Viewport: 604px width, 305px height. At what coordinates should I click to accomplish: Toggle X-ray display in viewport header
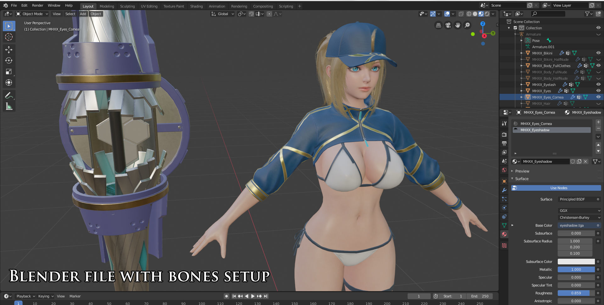[x=461, y=14]
